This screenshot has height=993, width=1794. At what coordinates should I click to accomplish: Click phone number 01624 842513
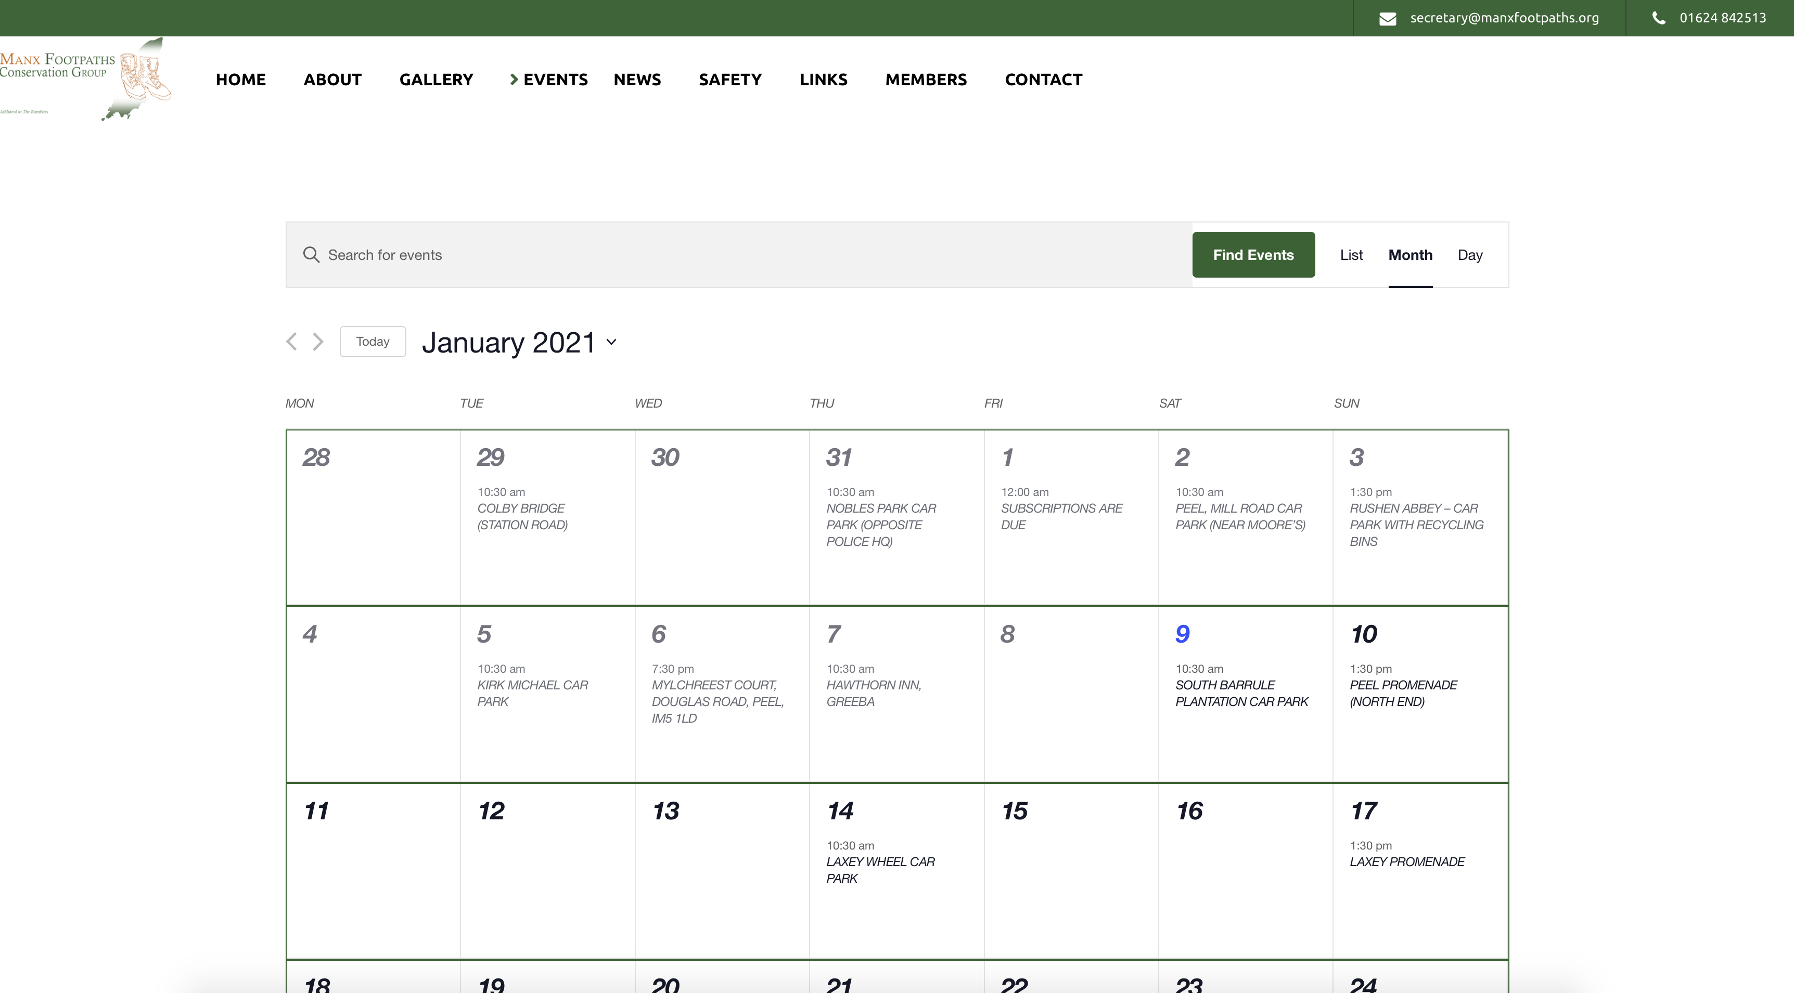[1723, 18]
